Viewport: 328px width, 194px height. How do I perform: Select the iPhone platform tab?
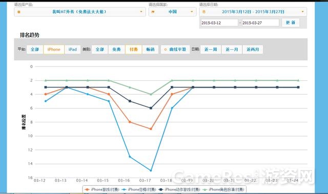pos(54,50)
